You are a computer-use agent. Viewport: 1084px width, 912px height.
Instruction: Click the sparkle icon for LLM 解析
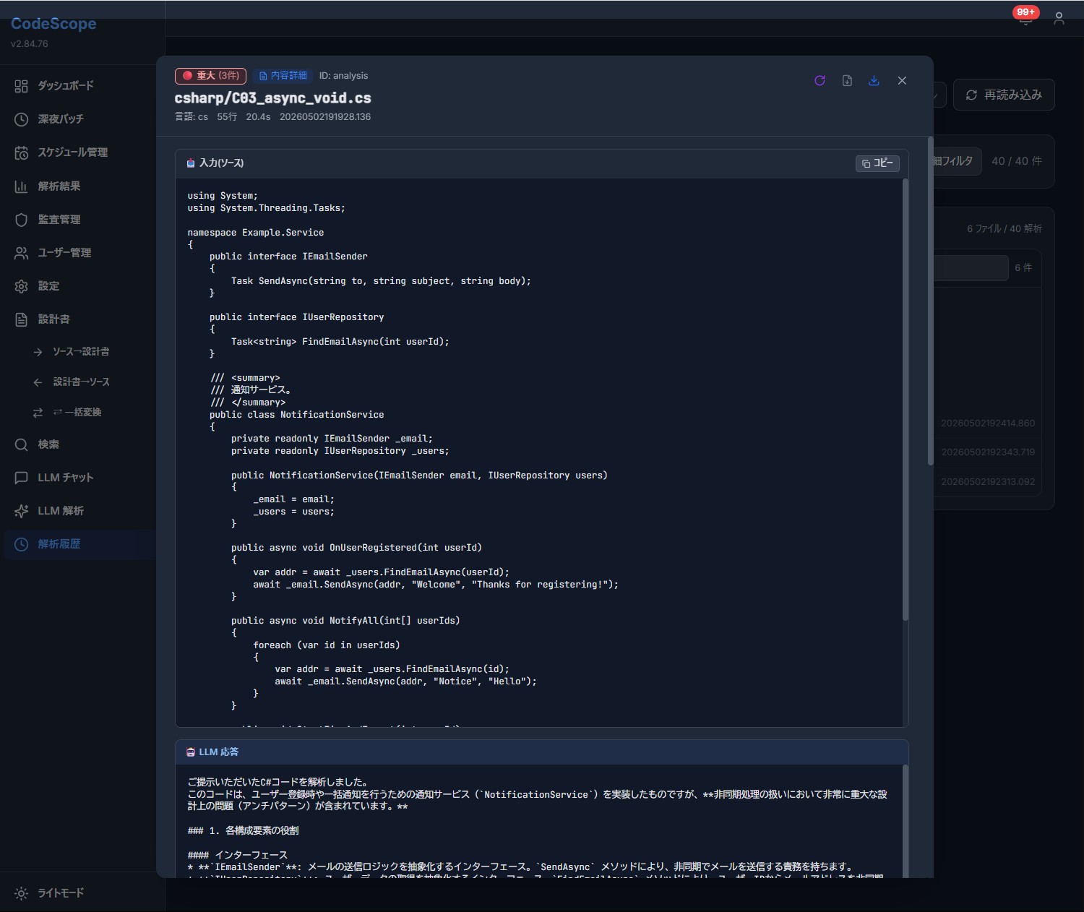[21, 511]
